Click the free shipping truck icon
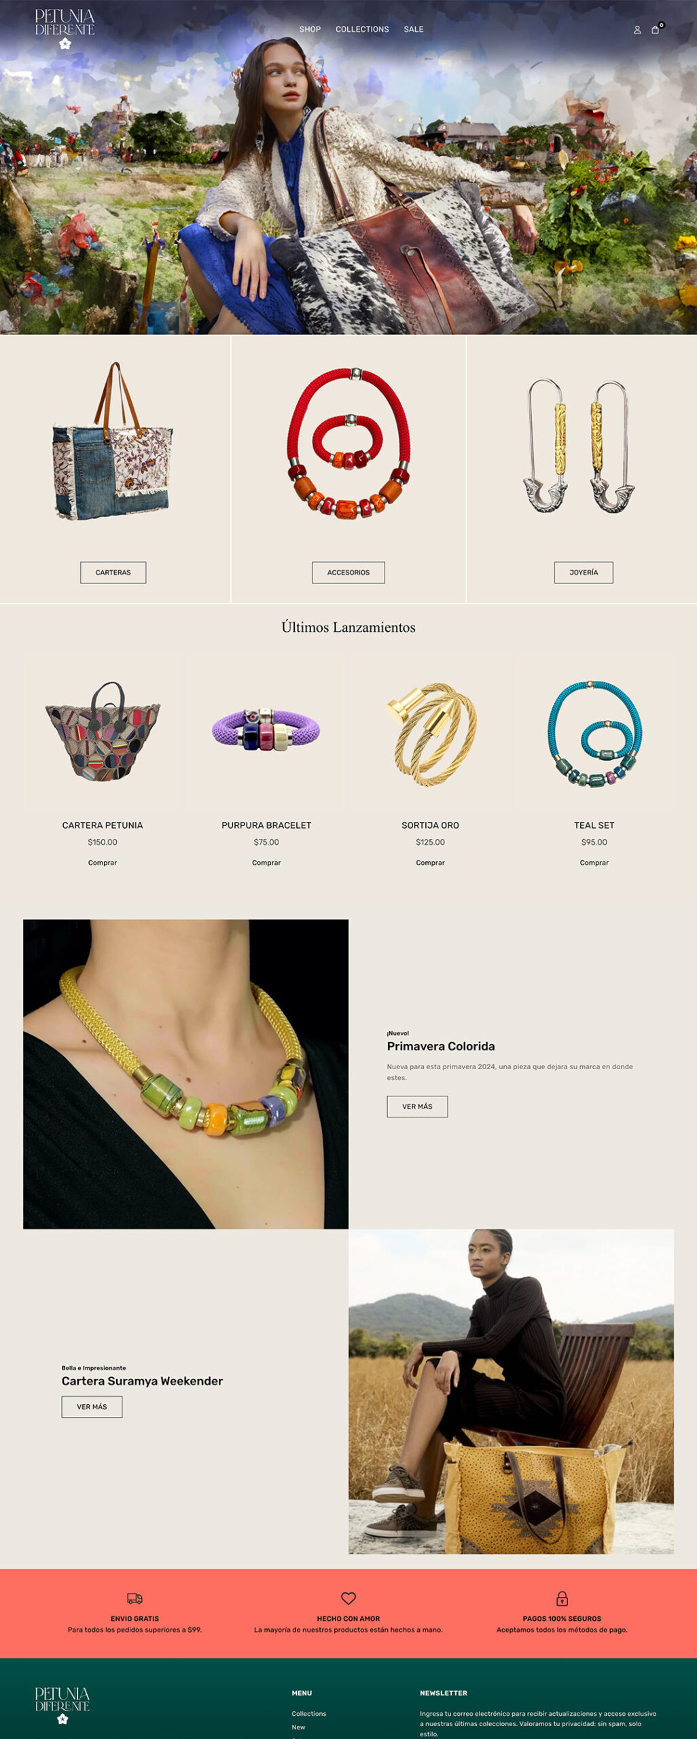Viewport: 697px width, 1739px height. tap(135, 1598)
